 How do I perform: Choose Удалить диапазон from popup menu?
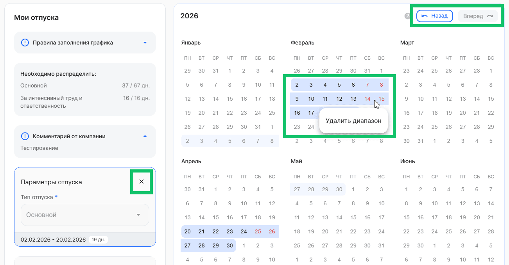pyautogui.click(x=353, y=121)
